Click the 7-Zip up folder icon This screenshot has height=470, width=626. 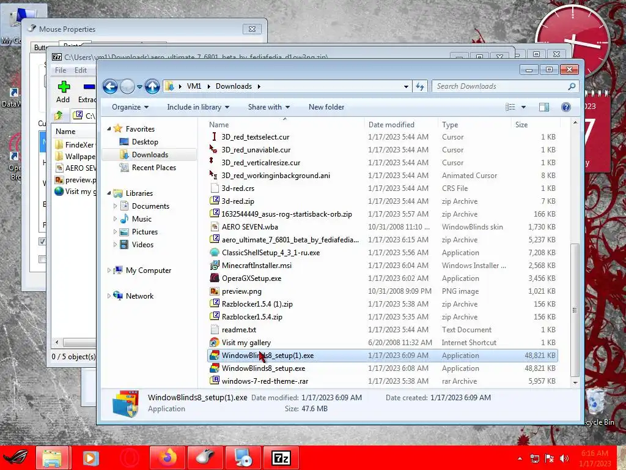[x=59, y=116]
